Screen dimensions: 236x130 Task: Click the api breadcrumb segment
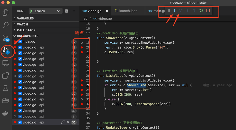(86, 18)
